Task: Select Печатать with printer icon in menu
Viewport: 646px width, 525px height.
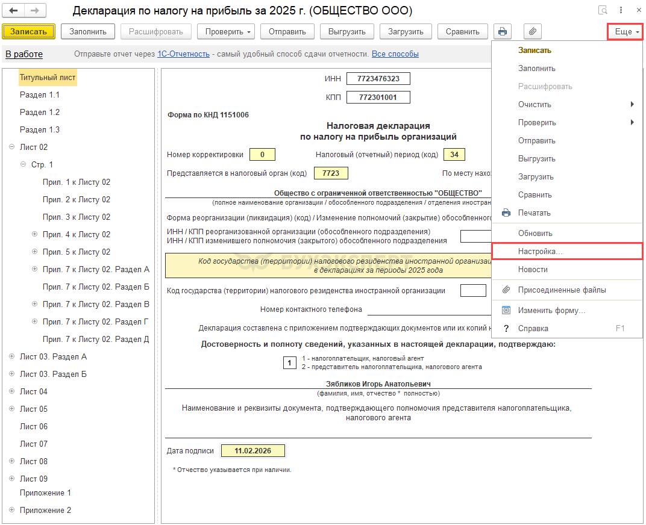Action: pos(534,213)
